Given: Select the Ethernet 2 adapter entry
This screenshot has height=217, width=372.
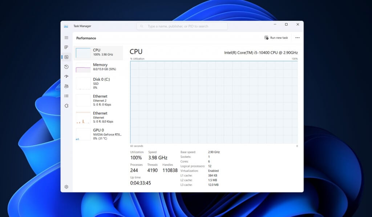Looking at the screenshot, I should coord(98,100).
